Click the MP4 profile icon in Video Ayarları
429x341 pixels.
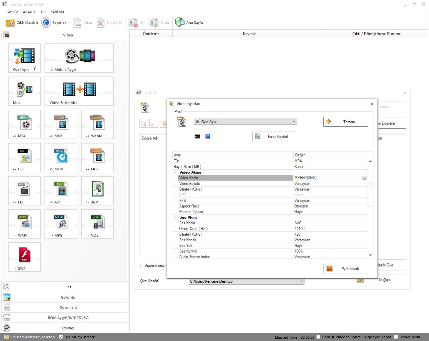(x=182, y=122)
